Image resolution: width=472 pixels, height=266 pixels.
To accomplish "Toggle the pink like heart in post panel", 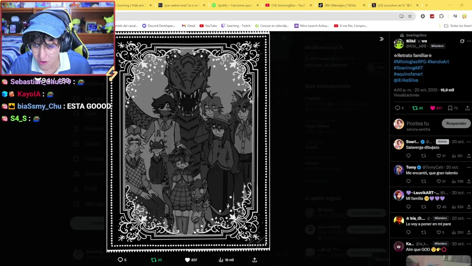I will click(x=433, y=108).
